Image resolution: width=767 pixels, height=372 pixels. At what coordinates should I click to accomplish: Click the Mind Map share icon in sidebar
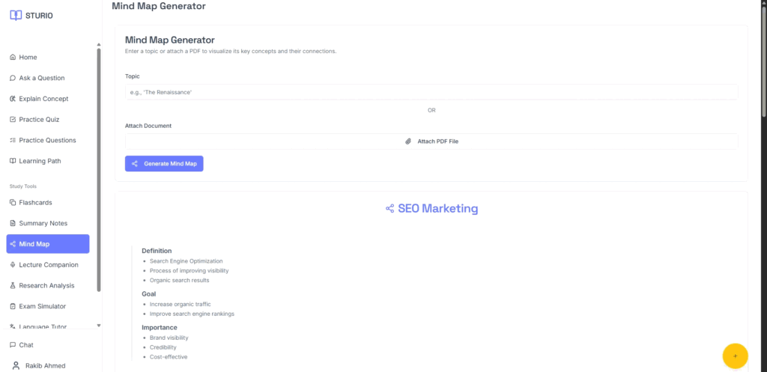pos(13,244)
